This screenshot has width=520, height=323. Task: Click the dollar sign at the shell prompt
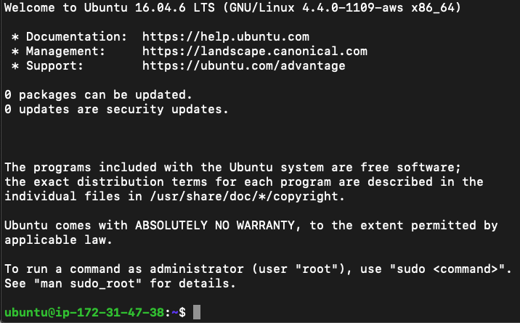point(182,312)
